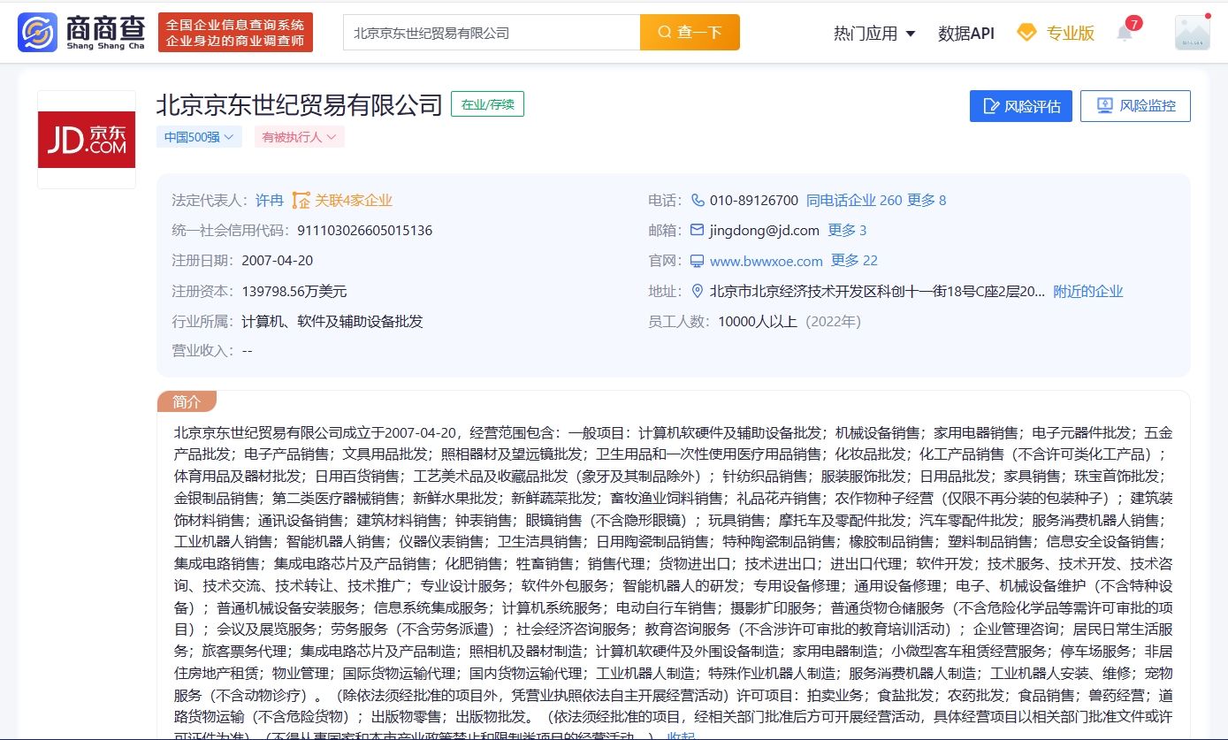Open legal representative 许冉 link
The height and width of the screenshot is (740, 1228).
pos(270,201)
